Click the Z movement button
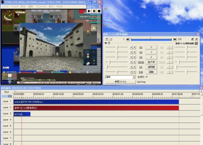The width and height of the screenshot is (203, 145). click(151, 57)
